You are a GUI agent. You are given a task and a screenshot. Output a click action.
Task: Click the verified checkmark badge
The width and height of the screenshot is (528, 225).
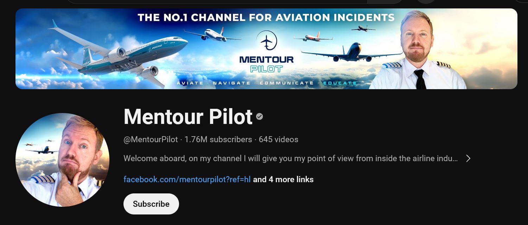pyautogui.click(x=260, y=117)
